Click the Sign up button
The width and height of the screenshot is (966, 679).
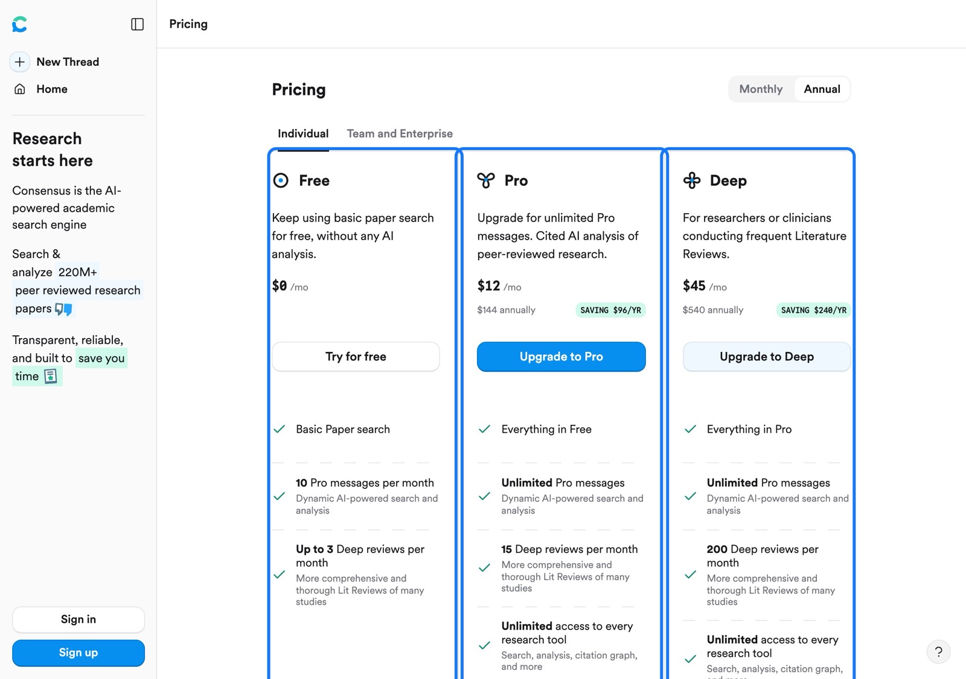pos(78,653)
